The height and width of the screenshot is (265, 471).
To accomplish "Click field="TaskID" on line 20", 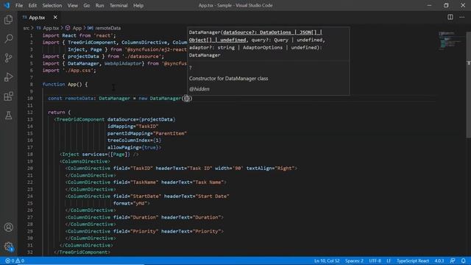I will (x=133, y=169).
